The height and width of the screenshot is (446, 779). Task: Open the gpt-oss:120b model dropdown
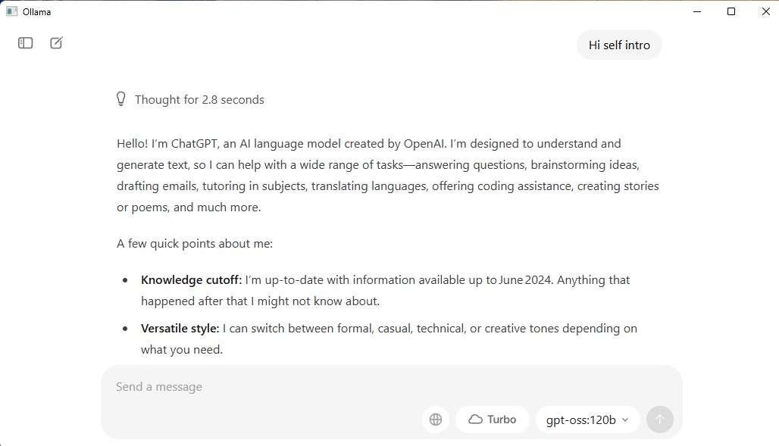(x=588, y=419)
